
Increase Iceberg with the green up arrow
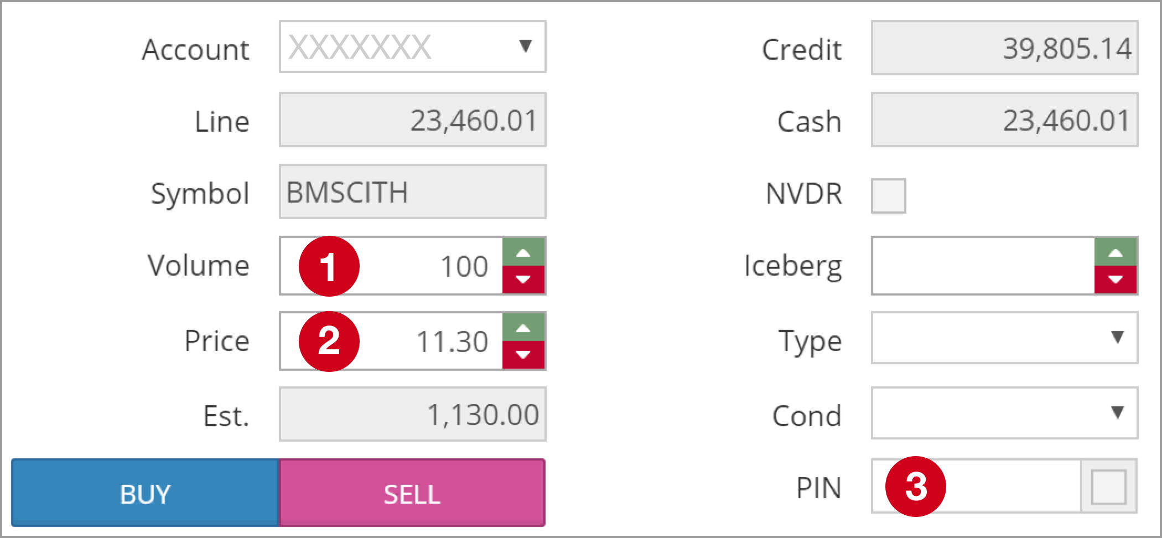click(x=1116, y=252)
